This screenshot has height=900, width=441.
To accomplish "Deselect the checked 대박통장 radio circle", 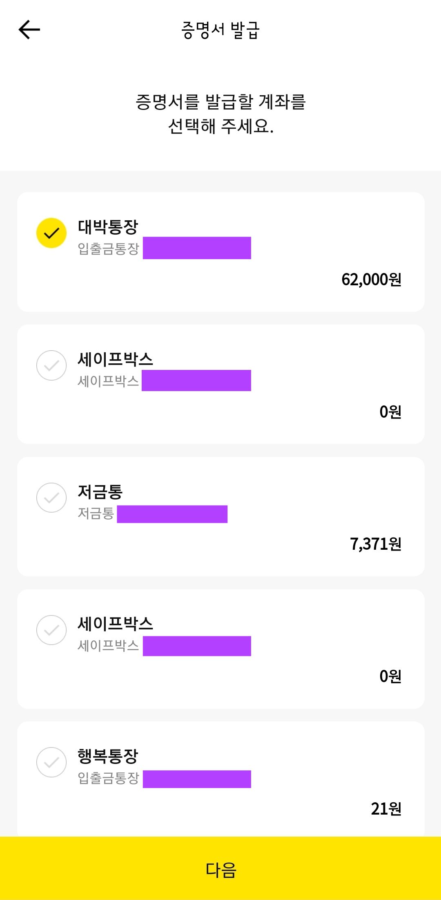I will click(x=51, y=233).
